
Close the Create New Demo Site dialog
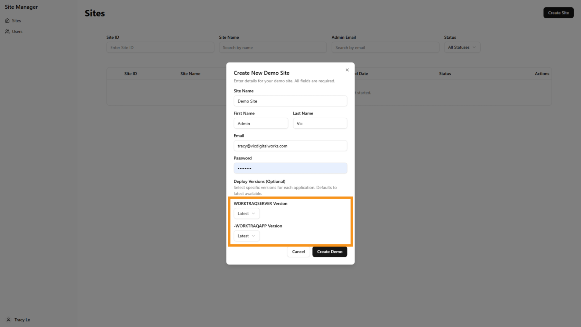(347, 70)
